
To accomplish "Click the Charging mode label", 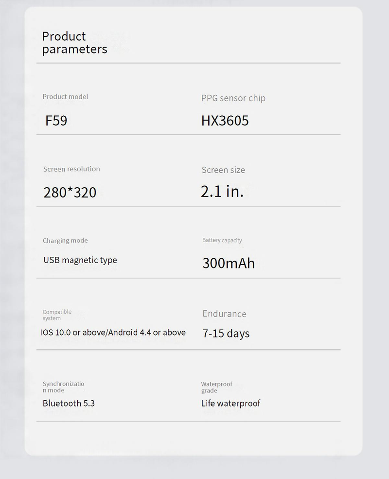I will pos(65,241).
